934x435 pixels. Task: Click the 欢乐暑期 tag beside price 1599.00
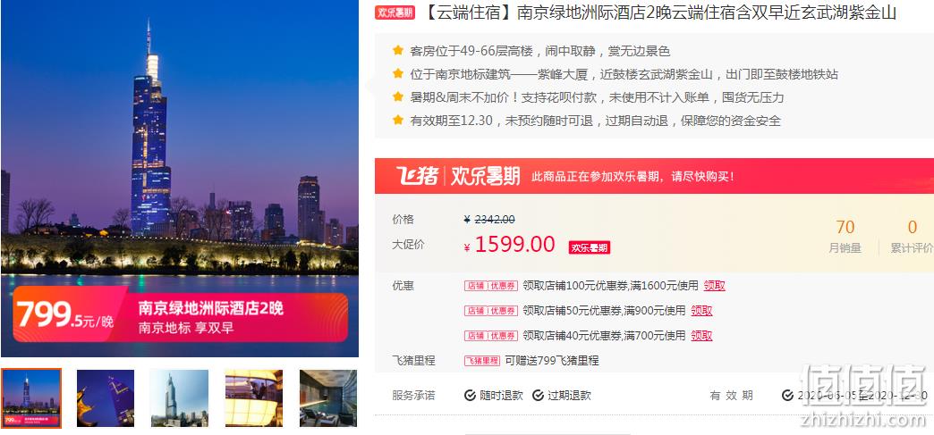coord(589,247)
